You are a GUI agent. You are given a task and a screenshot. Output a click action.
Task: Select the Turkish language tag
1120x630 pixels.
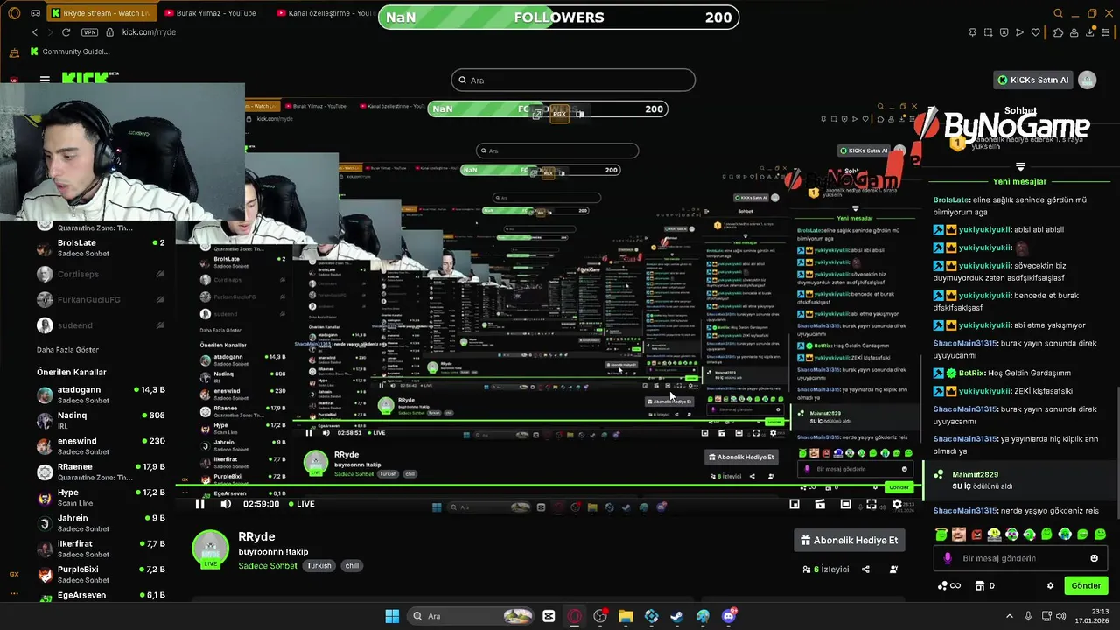coord(318,565)
